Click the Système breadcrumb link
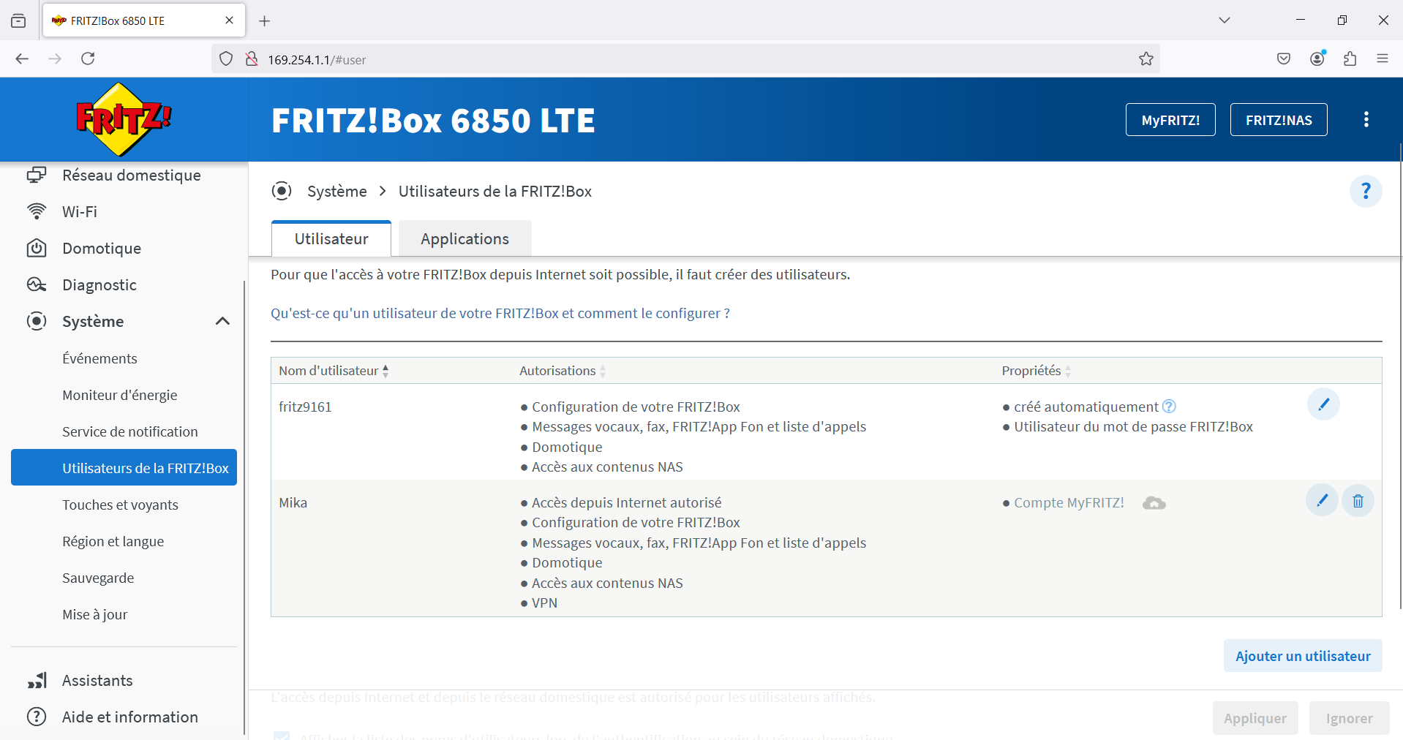1403x740 pixels. (x=337, y=191)
